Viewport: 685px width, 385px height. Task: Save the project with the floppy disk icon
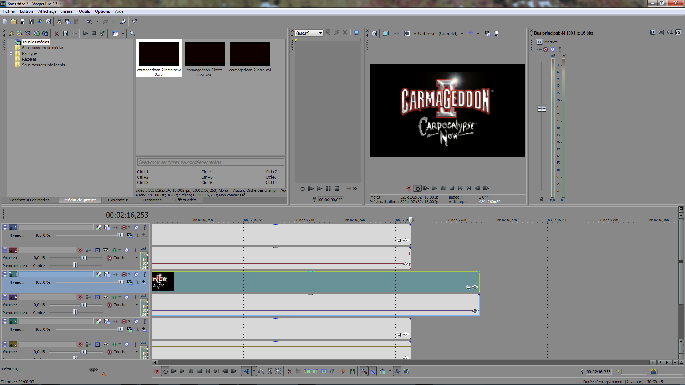click(22, 22)
